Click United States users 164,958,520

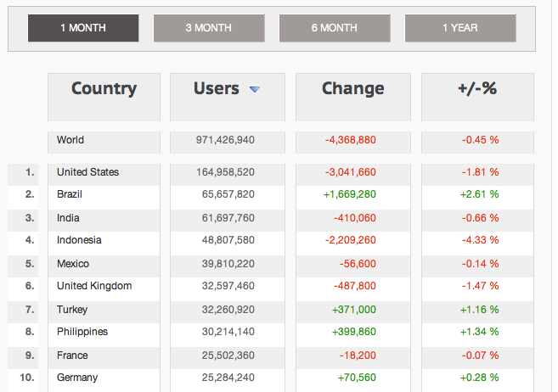pos(226,172)
